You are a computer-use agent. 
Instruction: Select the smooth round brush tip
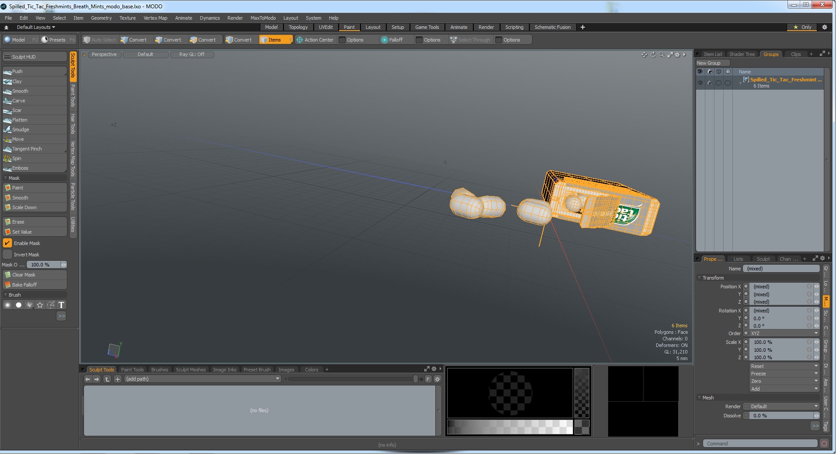[8, 305]
